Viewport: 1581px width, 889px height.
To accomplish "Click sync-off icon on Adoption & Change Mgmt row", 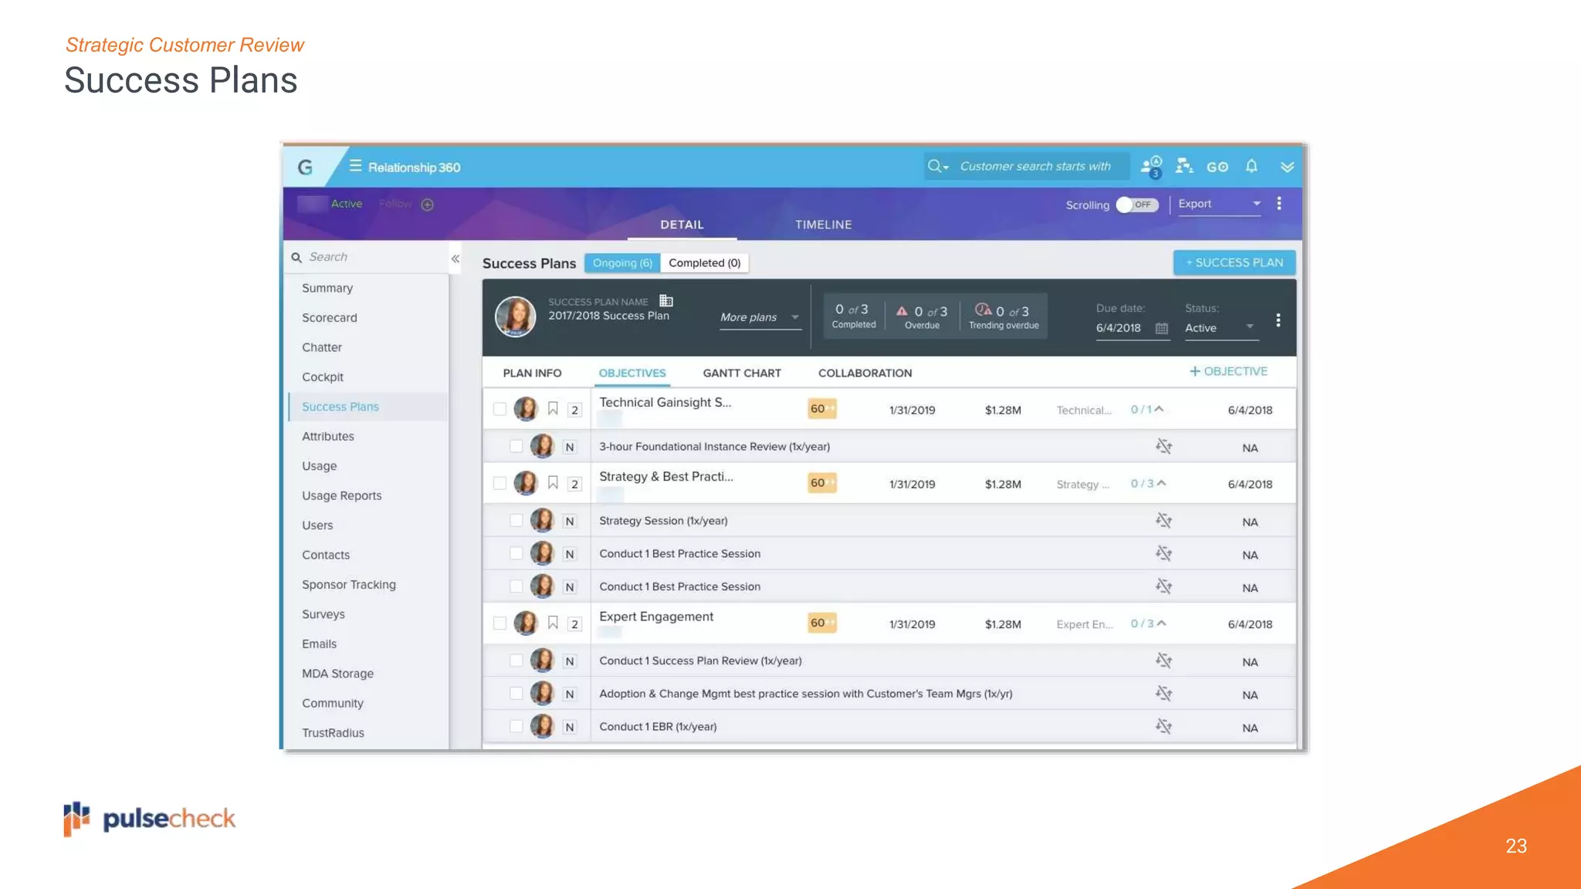I will [x=1163, y=693].
